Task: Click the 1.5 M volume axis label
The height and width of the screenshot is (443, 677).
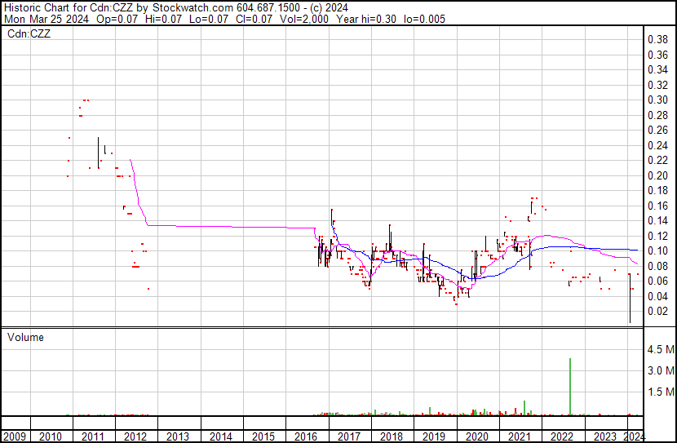Action: pyautogui.click(x=659, y=392)
